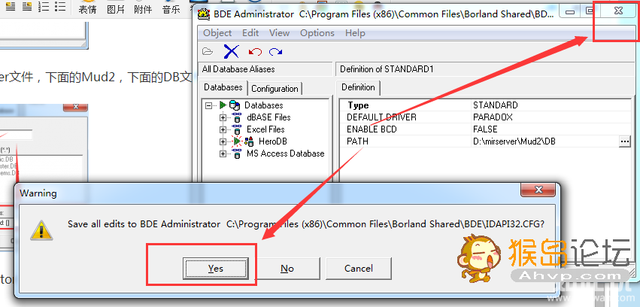Click the Open toolbar icon in BDE Administrator
Screen dimensions: 640x307
click(x=208, y=51)
